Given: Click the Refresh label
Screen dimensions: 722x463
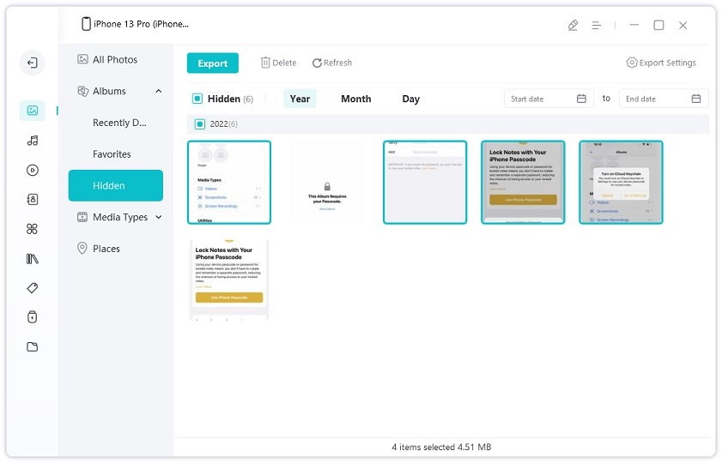Looking at the screenshot, I should click(x=337, y=63).
